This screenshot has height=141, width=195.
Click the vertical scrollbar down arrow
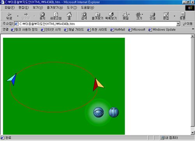point(193,133)
